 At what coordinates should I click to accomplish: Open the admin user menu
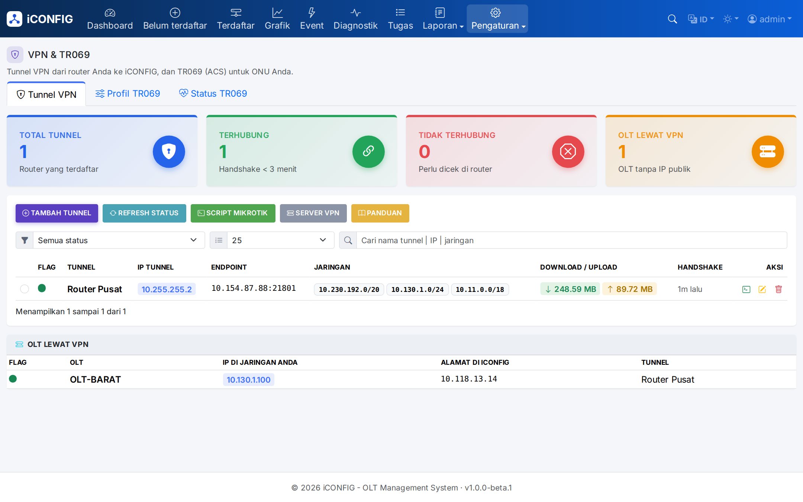click(770, 19)
